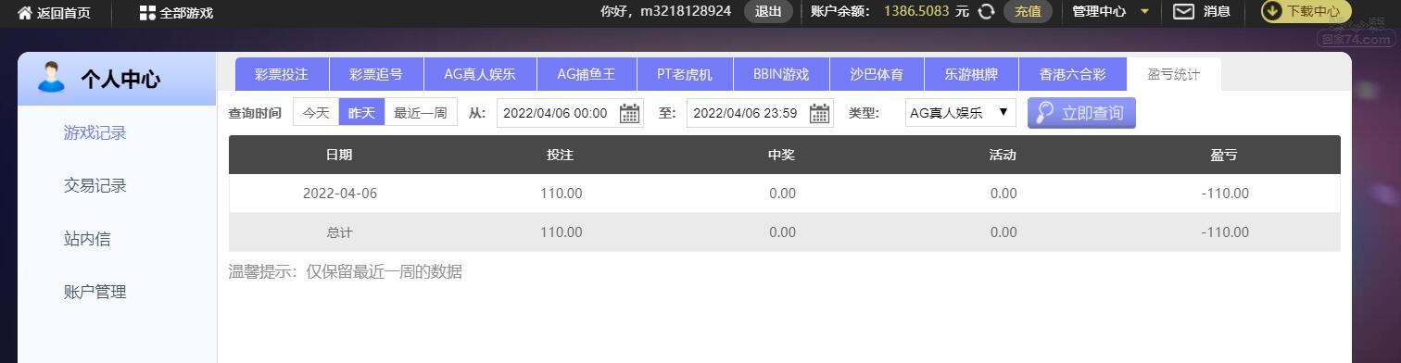Refresh the account balance with the circular arrows
The image size is (1401, 363).
[x=987, y=11]
